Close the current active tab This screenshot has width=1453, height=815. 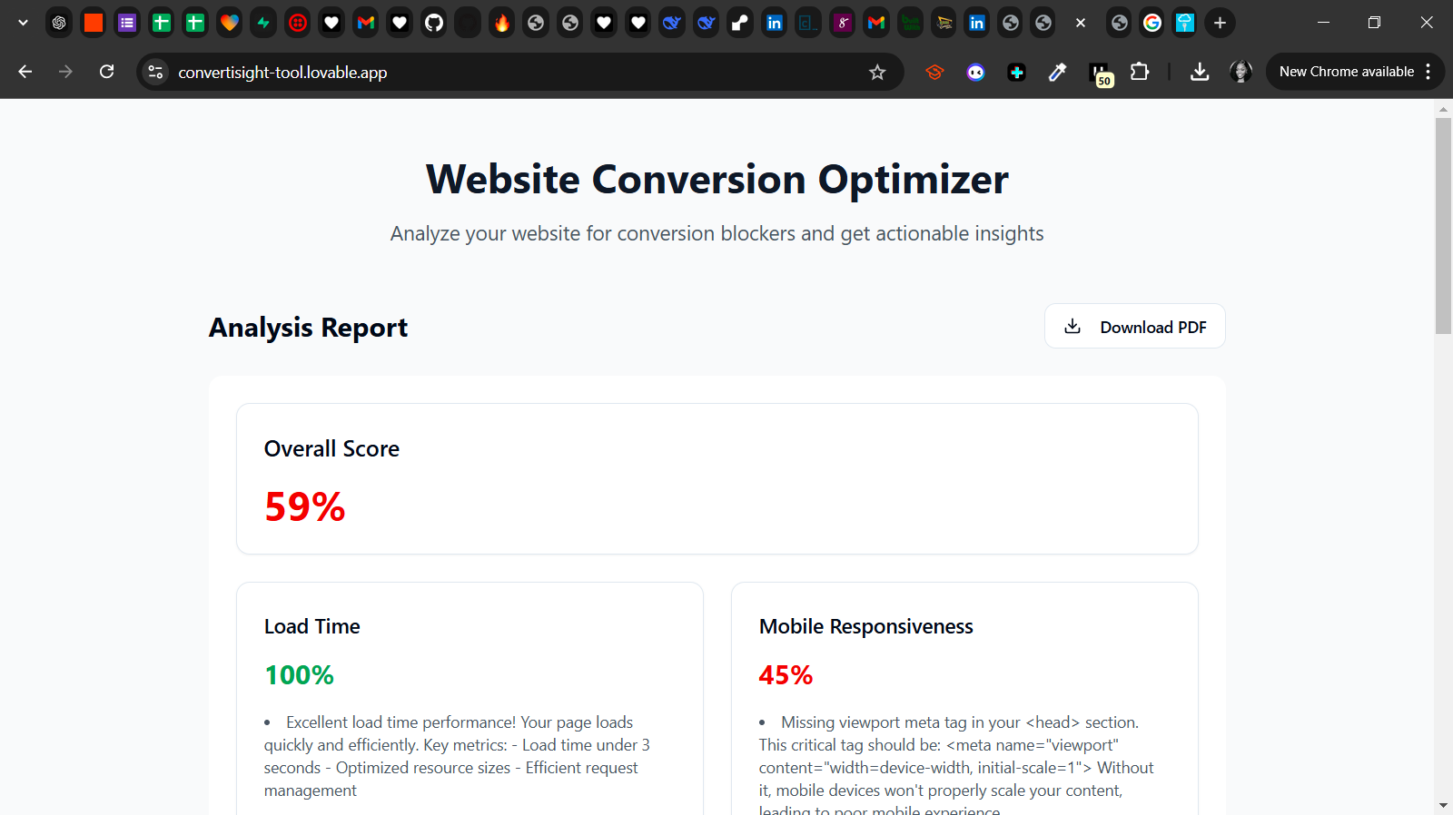tap(1081, 23)
